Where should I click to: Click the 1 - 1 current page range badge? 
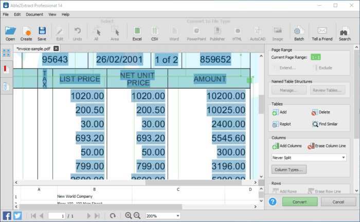pos(316,57)
